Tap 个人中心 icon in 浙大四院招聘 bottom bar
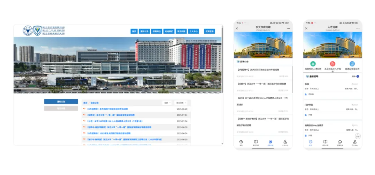This screenshot has height=175, width=375. (285, 142)
